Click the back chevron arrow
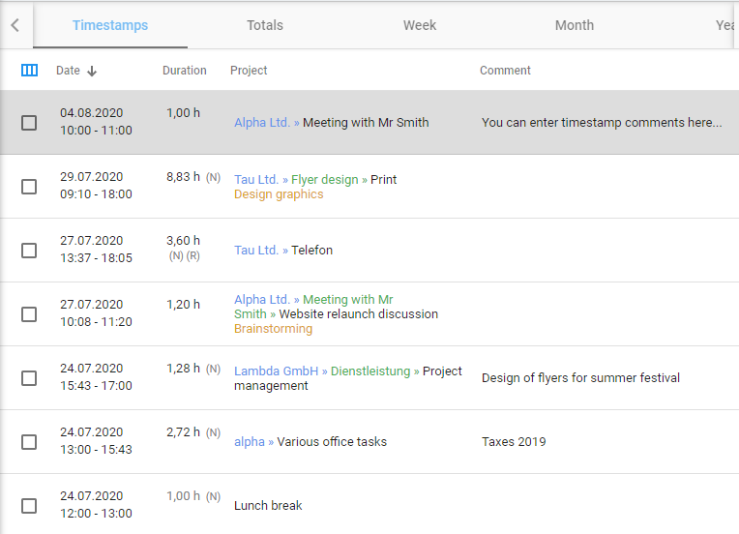Screen dimensions: 739x534 15,25
